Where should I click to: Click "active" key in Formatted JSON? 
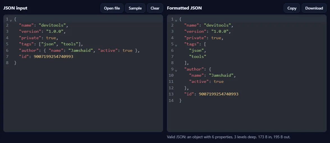tap(199, 81)
